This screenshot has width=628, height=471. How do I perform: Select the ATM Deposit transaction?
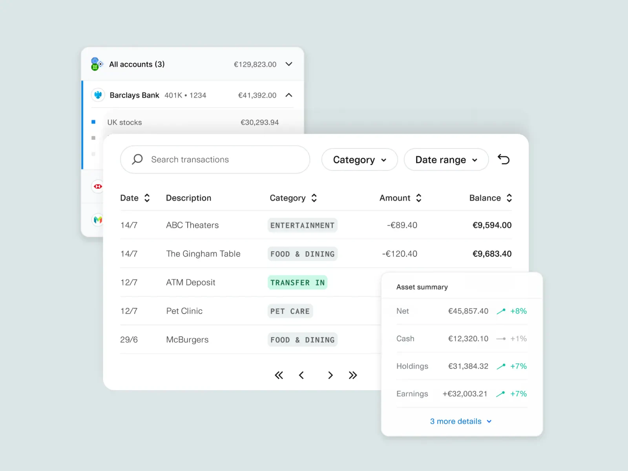pyautogui.click(x=250, y=282)
